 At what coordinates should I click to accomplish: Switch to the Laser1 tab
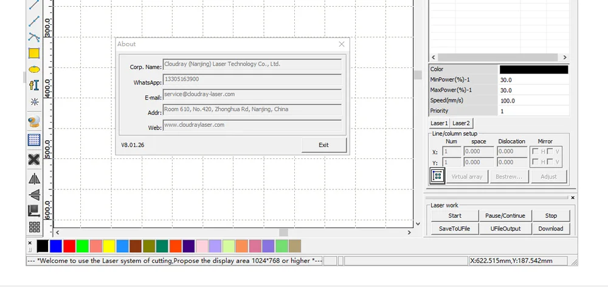click(x=440, y=123)
